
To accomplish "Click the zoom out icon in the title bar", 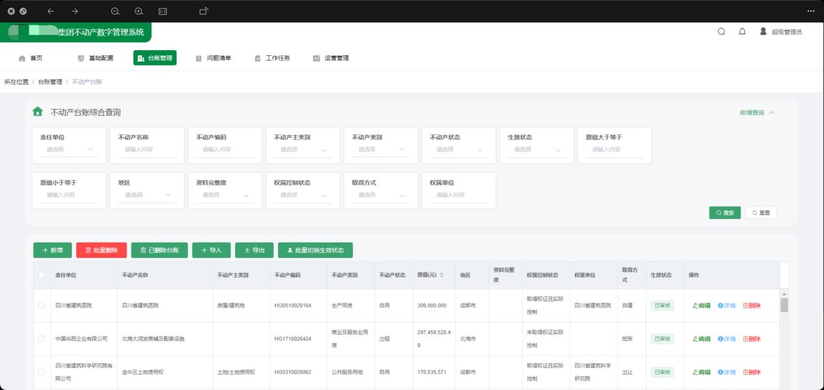I will click(115, 11).
